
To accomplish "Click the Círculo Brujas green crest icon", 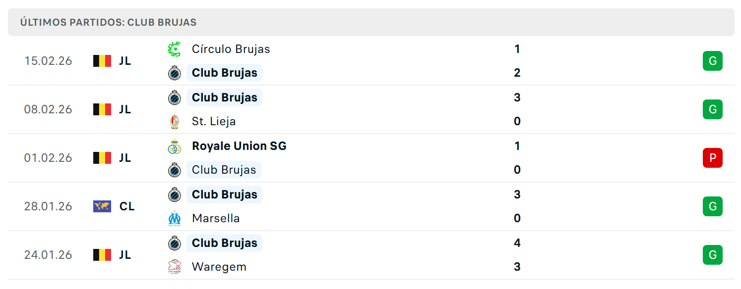I will click(x=174, y=49).
